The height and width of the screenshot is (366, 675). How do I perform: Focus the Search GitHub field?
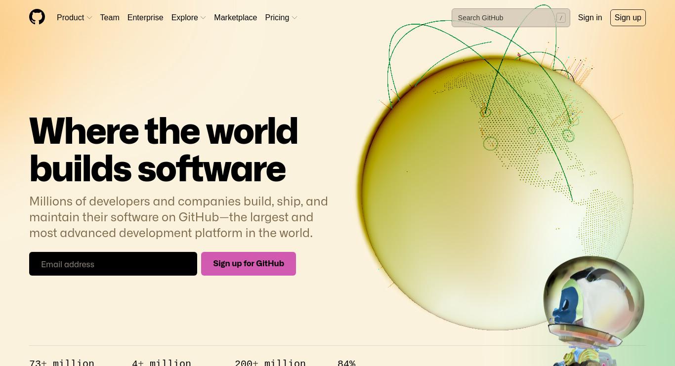coord(510,18)
